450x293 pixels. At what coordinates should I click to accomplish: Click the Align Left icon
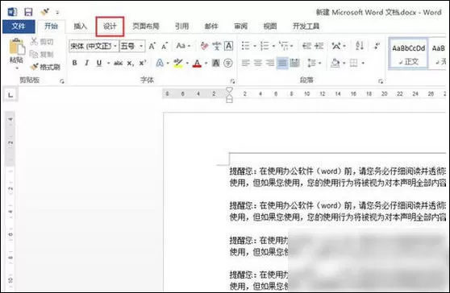point(246,63)
